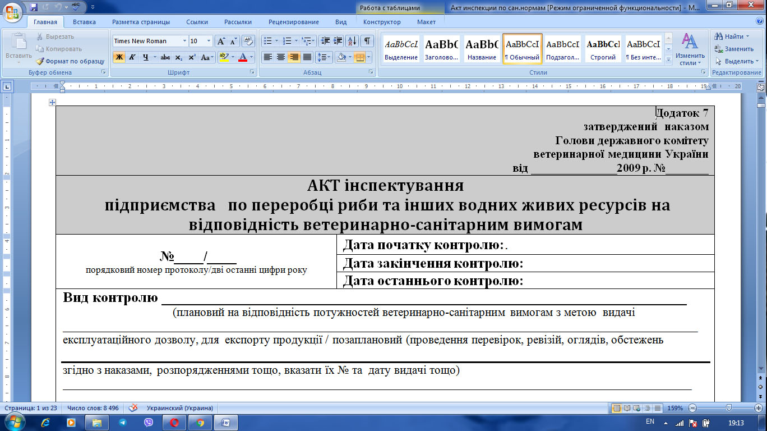This screenshot has height=431, width=767.
Task: Sort text with the sort icon
Action: [352, 41]
